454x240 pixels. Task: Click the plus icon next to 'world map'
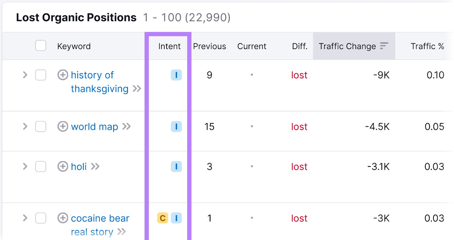coord(63,127)
